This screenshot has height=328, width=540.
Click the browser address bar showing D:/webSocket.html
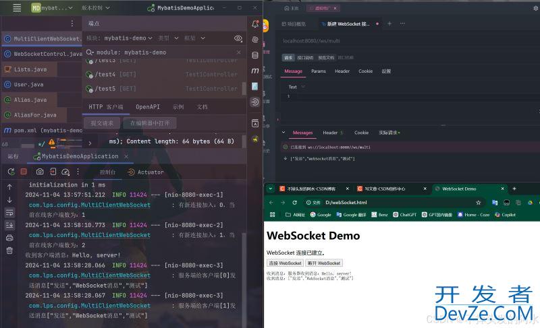click(x=393, y=203)
